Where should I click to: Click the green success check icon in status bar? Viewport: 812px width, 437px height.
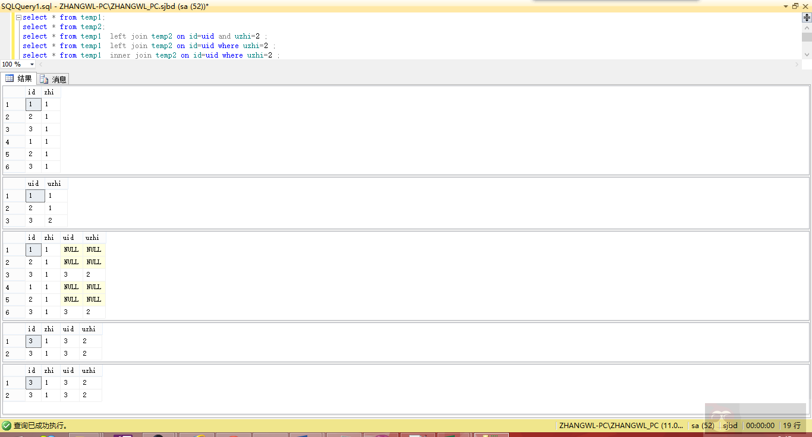click(x=6, y=425)
